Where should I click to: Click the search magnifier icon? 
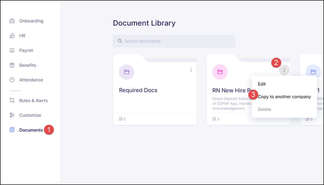coord(120,41)
